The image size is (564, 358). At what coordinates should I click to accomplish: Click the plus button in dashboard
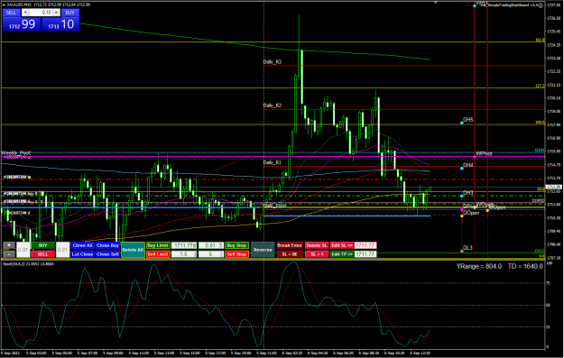tap(9, 245)
